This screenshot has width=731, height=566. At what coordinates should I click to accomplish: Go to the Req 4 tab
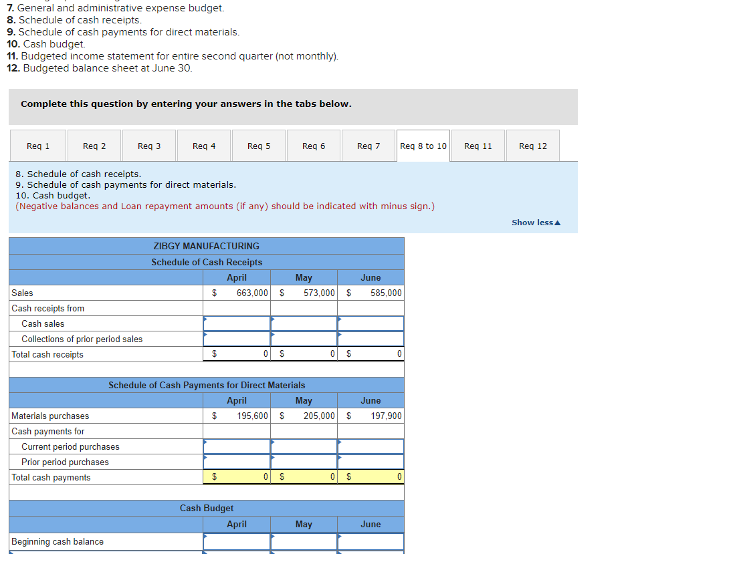[x=204, y=146]
